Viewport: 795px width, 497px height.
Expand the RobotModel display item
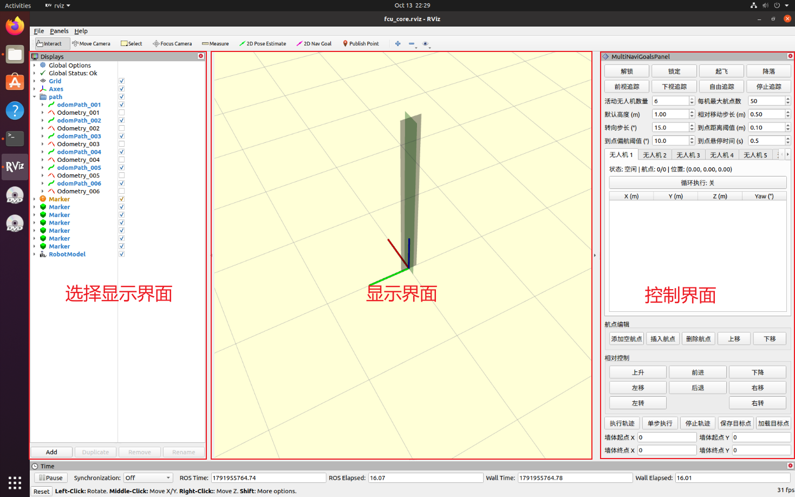pos(34,254)
